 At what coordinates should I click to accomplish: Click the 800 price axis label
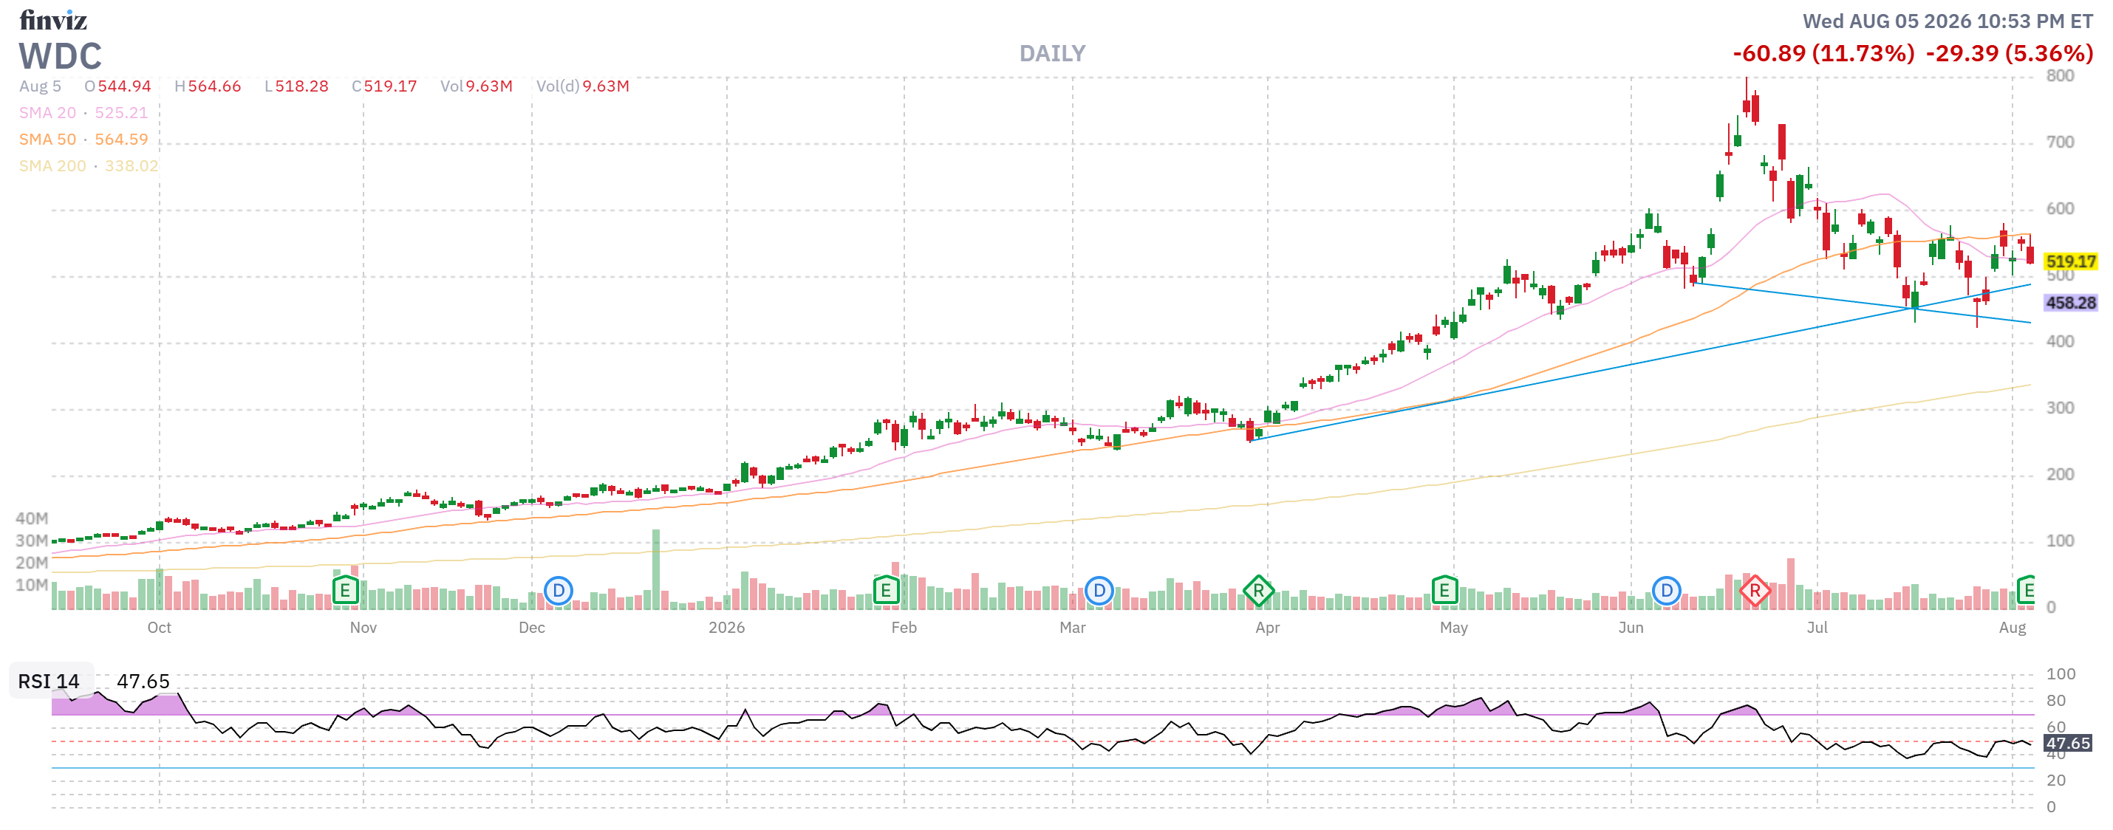2060,75
